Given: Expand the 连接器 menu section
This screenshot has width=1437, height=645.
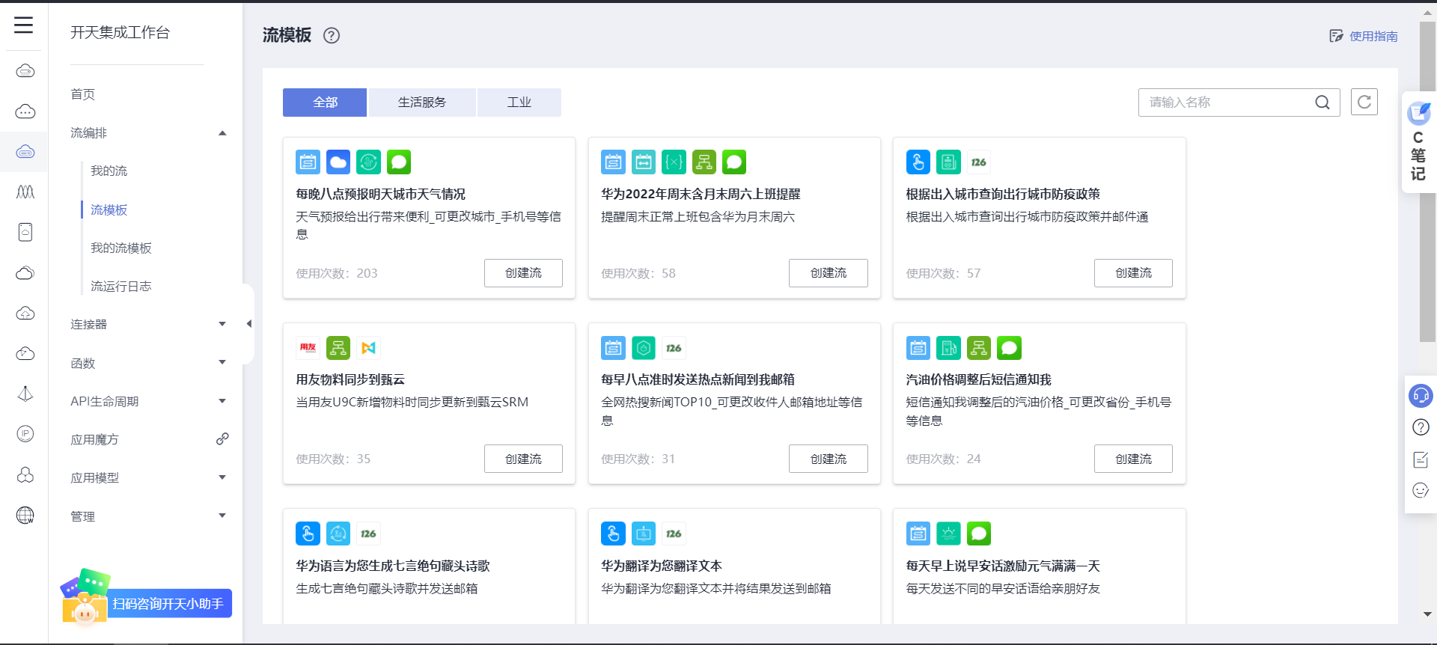Looking at the screenshot, I should coord(222,324).
